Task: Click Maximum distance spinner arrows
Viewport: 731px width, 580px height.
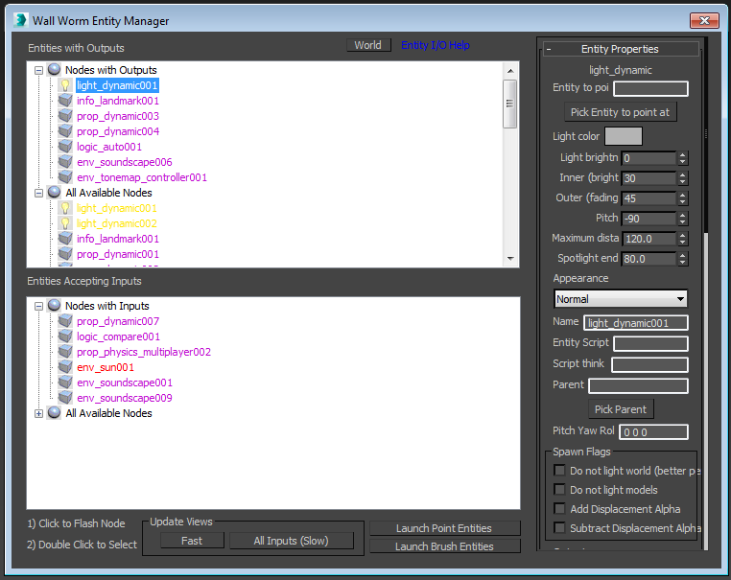Action: click(x=682, y=239)
